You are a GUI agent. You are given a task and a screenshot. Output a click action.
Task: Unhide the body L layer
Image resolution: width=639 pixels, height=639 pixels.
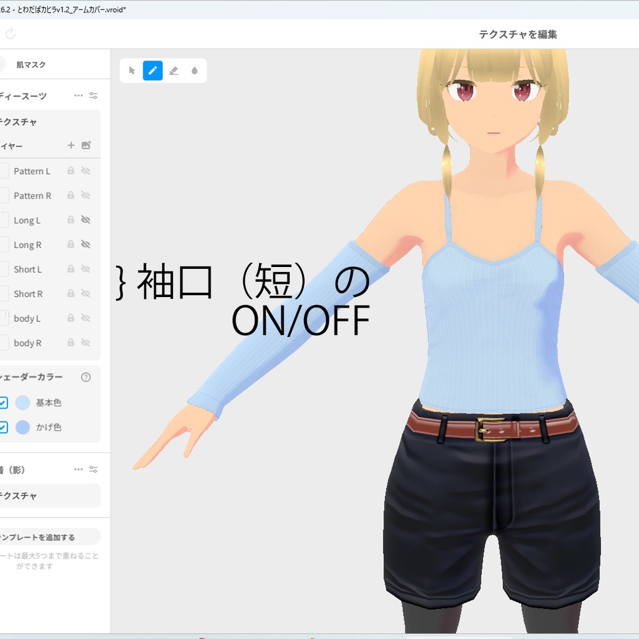pos(86,318)
